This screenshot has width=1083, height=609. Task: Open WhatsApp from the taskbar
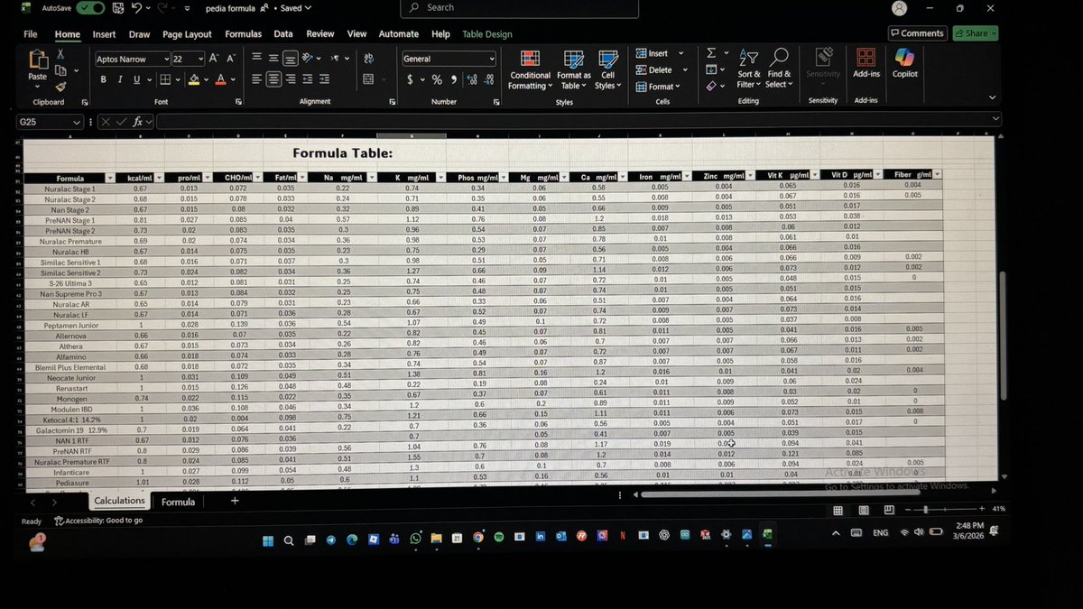pos(415,538)
